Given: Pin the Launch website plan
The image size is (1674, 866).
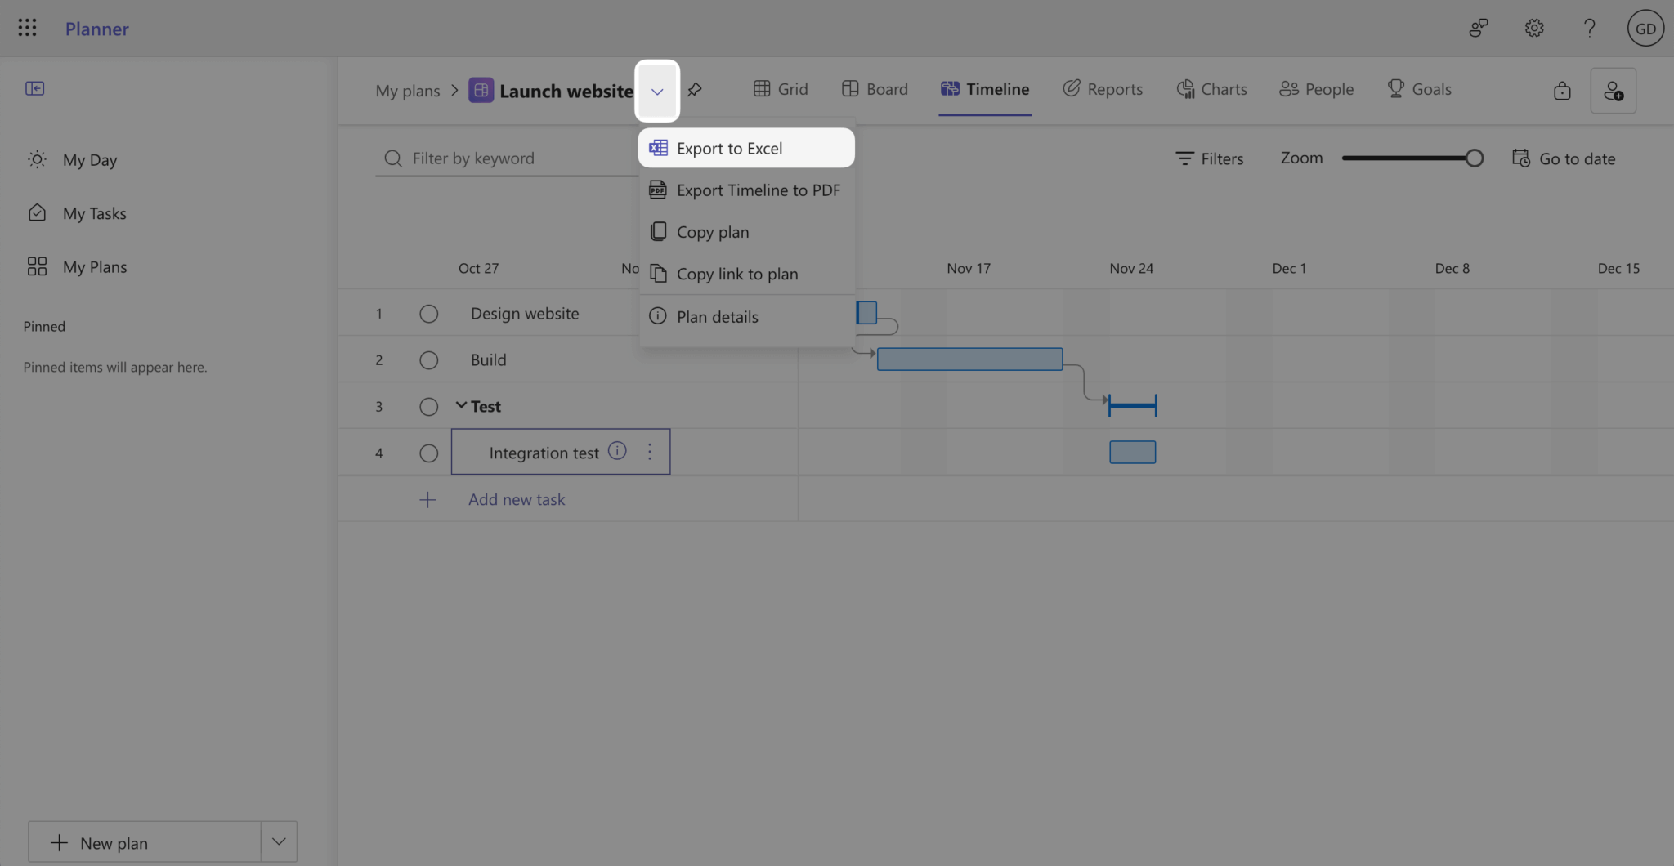Looking at the screenshot, I should click(x=695, y=90).
